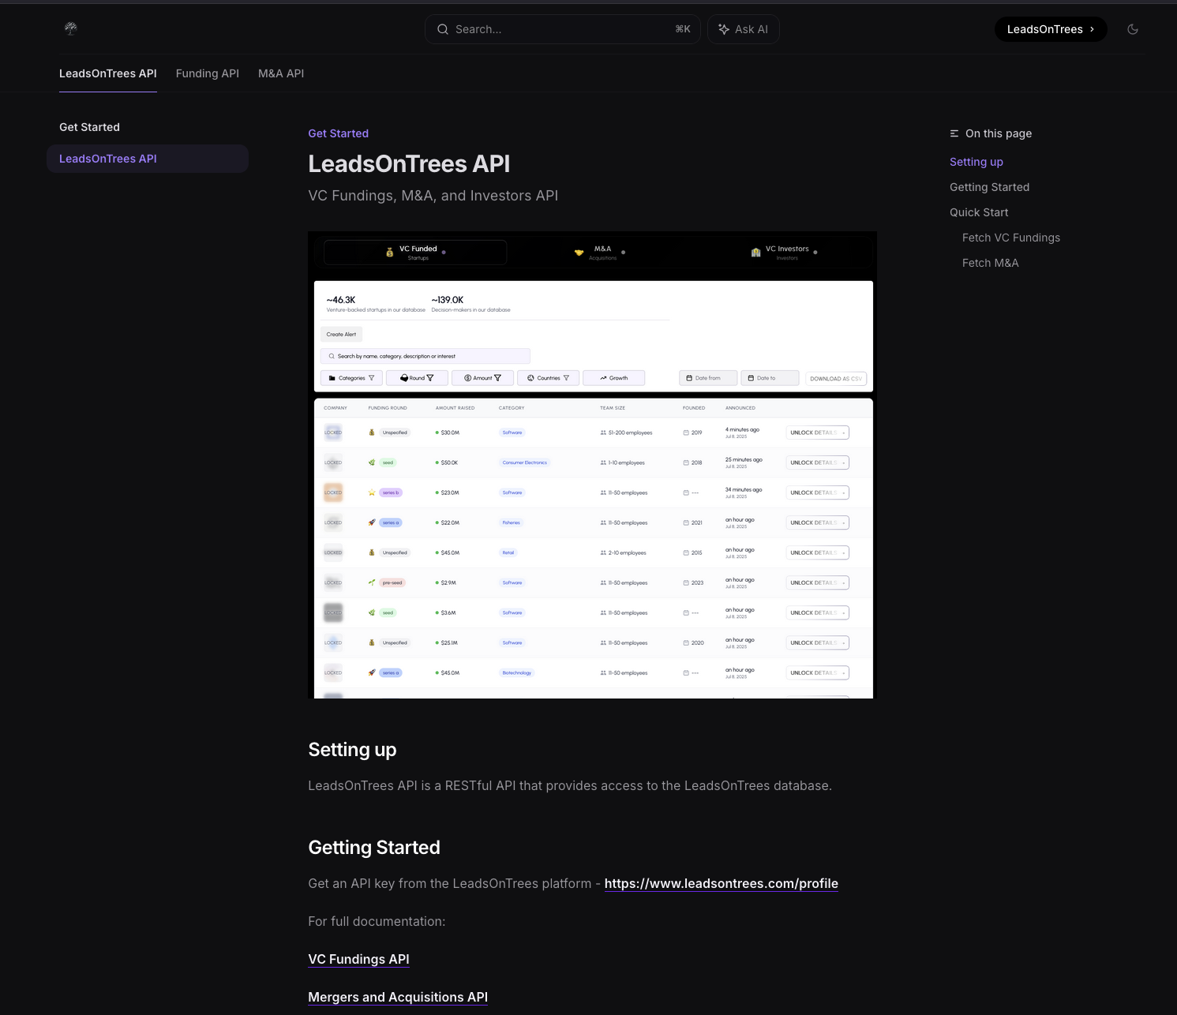Click the dashboard screenshot image
Screen dimensions: 1177x1015
(592, 465)
